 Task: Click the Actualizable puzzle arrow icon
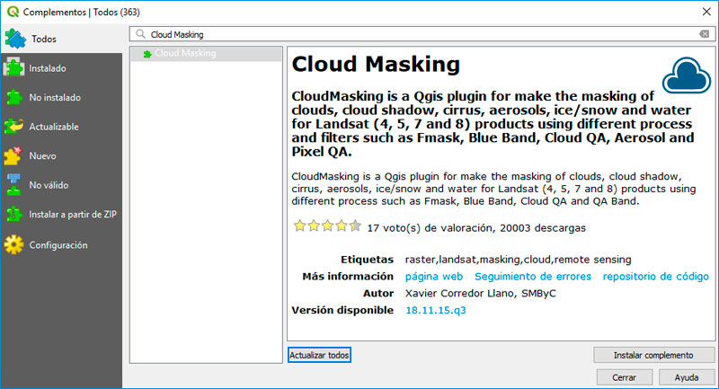click(13, 127)
